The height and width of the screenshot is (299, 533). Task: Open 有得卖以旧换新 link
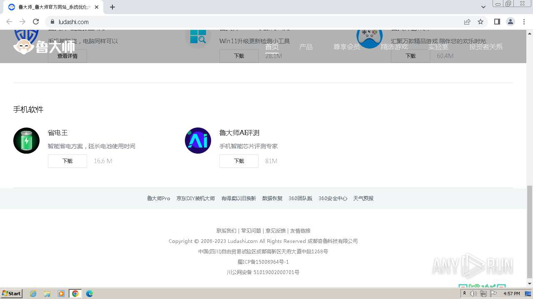[239, 199]
